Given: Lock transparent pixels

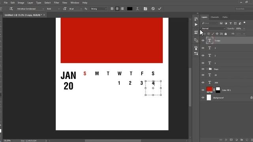Looking at the screenshot, I should pyautogui.click(x=209, y=34).
